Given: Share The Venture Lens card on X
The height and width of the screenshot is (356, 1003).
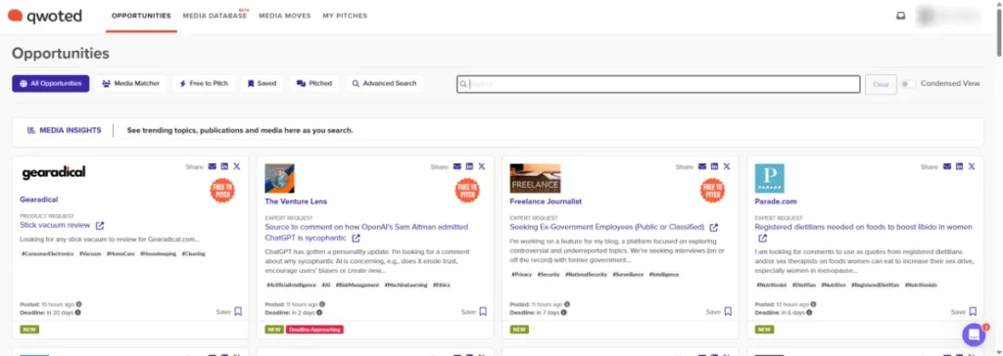Looking at the screenshot, I should tap(482, 166).
